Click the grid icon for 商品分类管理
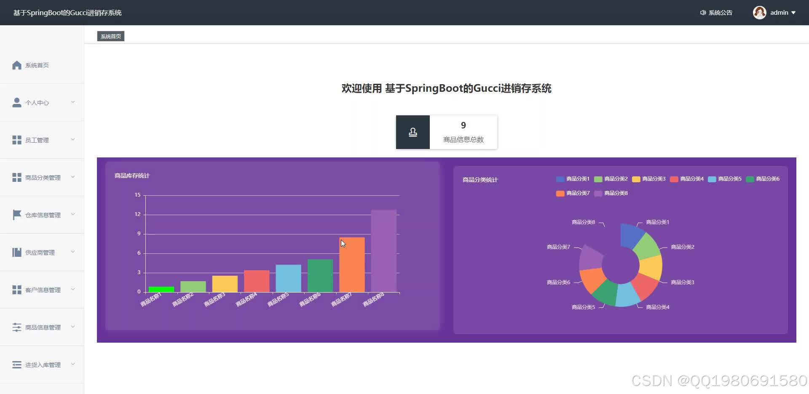 point(17,178)
